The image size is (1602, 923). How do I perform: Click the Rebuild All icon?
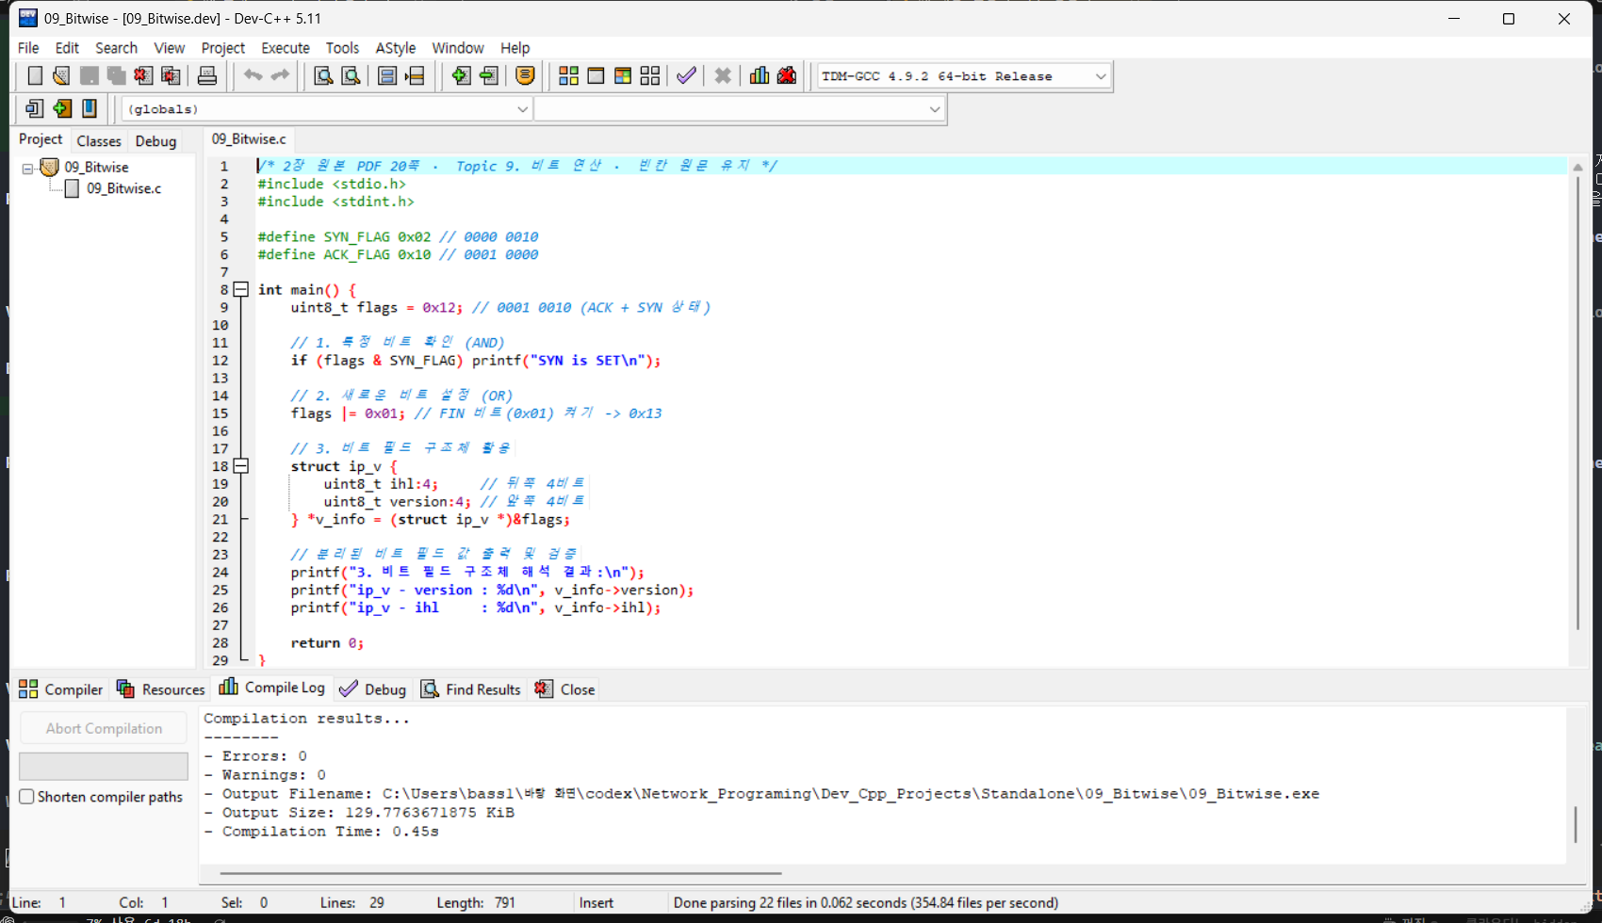[650, 76]
